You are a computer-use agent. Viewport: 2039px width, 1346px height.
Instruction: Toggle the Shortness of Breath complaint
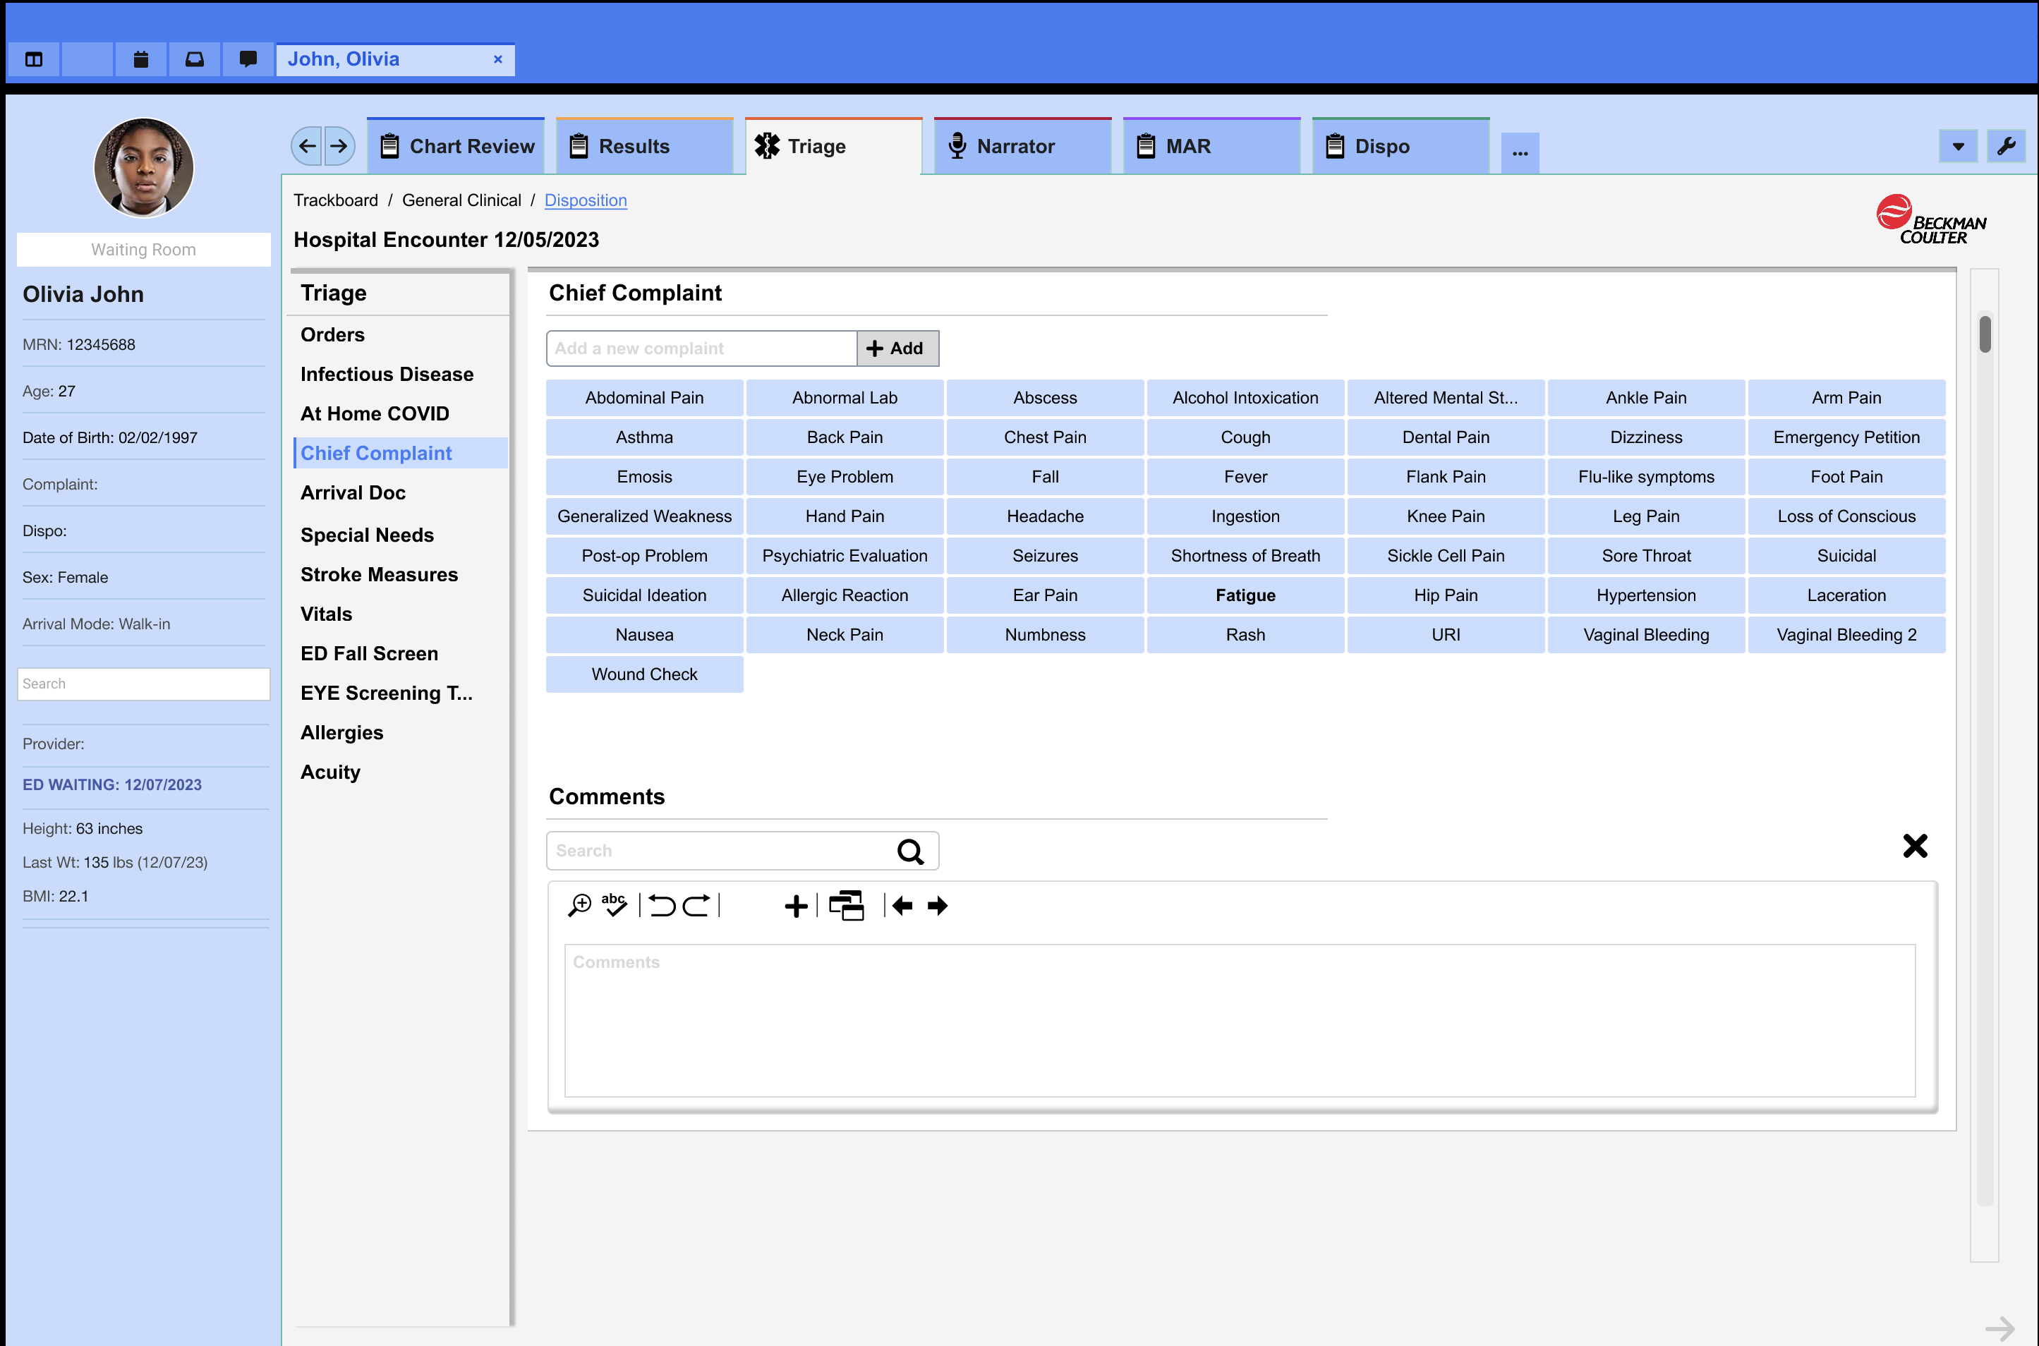(x=1245, y=555)
